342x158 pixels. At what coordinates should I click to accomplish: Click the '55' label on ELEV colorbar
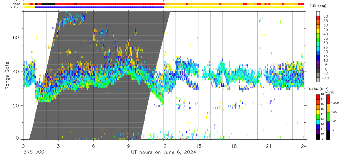coord(325,21)
